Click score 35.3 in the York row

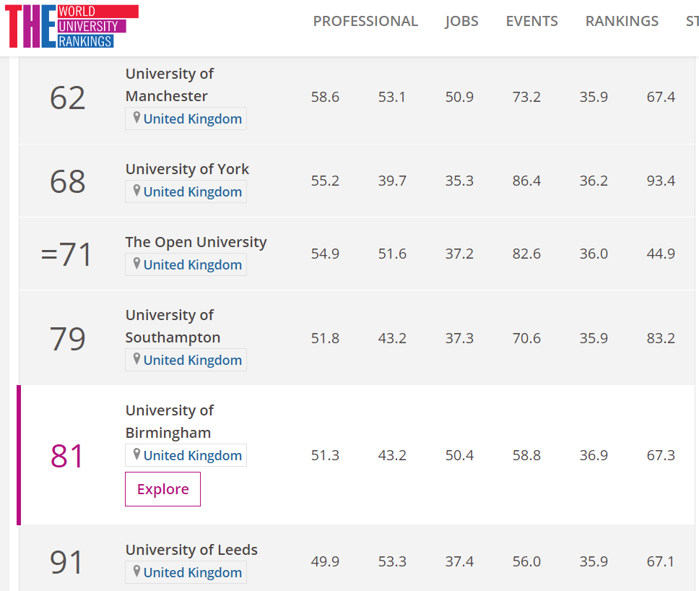(459, 181)
